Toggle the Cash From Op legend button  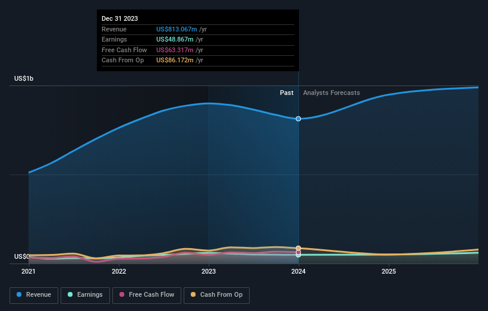click(216, 295)
